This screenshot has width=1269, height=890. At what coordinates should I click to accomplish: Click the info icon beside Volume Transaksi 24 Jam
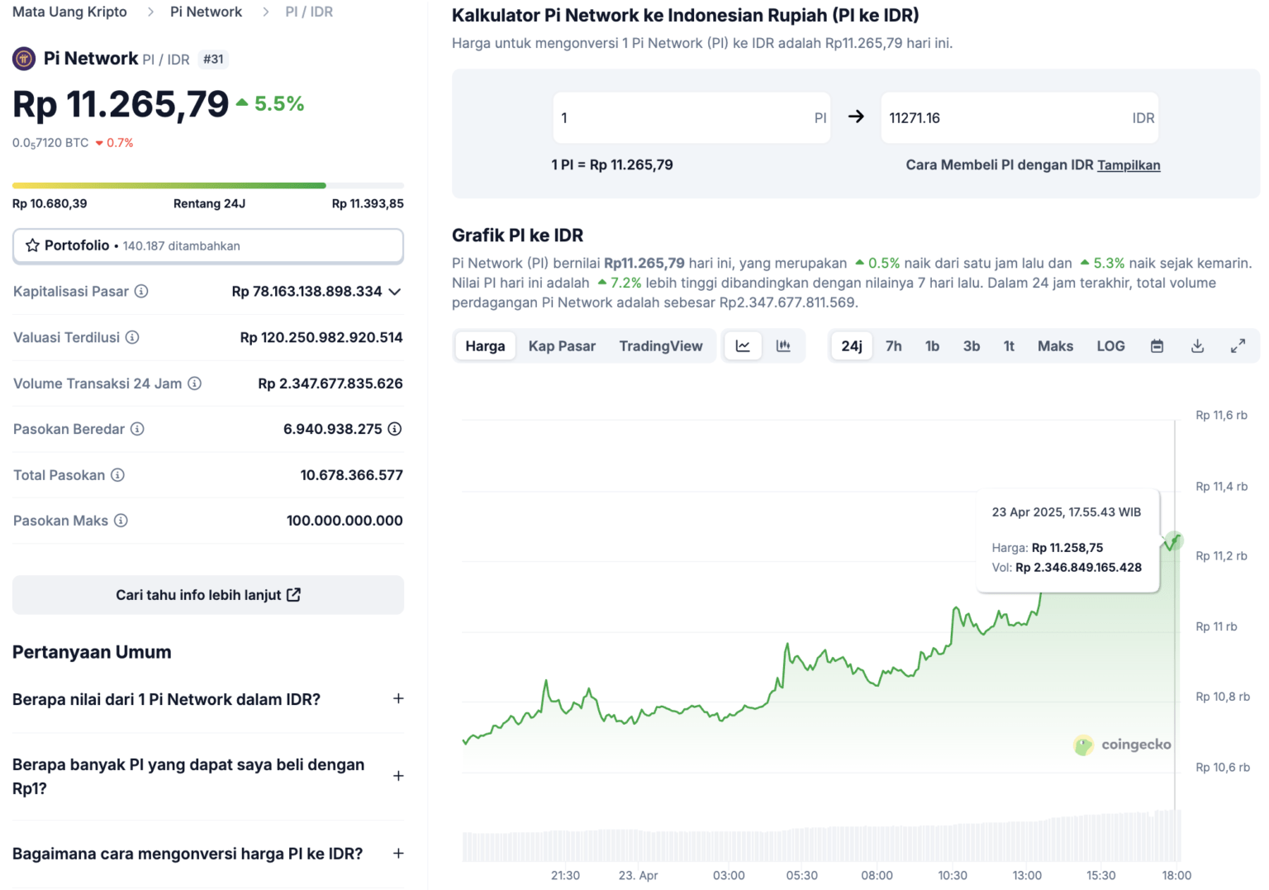pyautogui.click(x=195, y=383)
